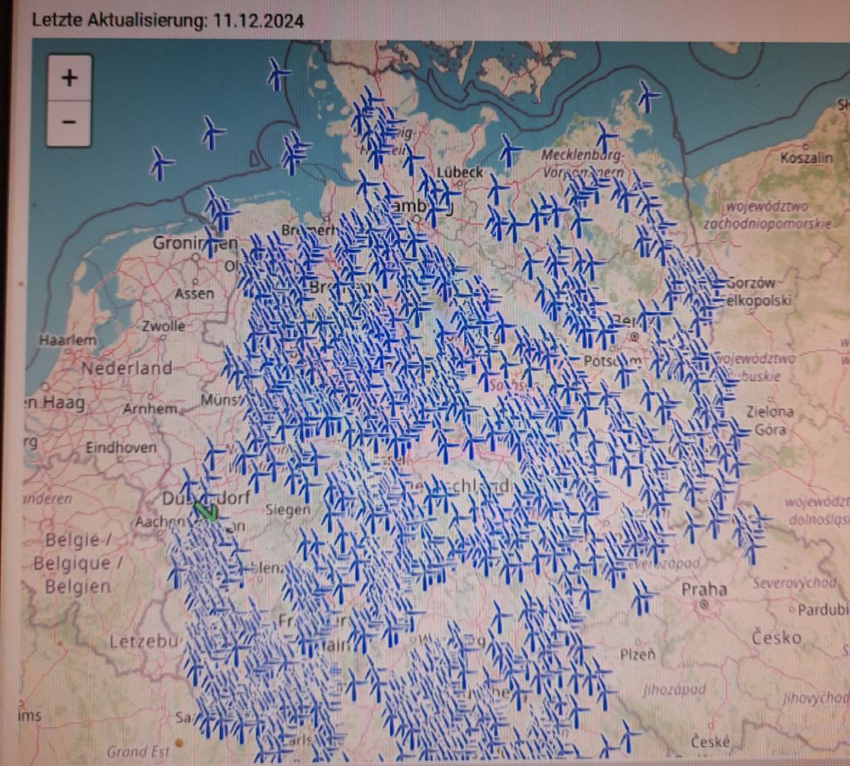This screenshot has height=766, width=850.
Task: Click the Plzeň city label
Action: tap(638, 655)
